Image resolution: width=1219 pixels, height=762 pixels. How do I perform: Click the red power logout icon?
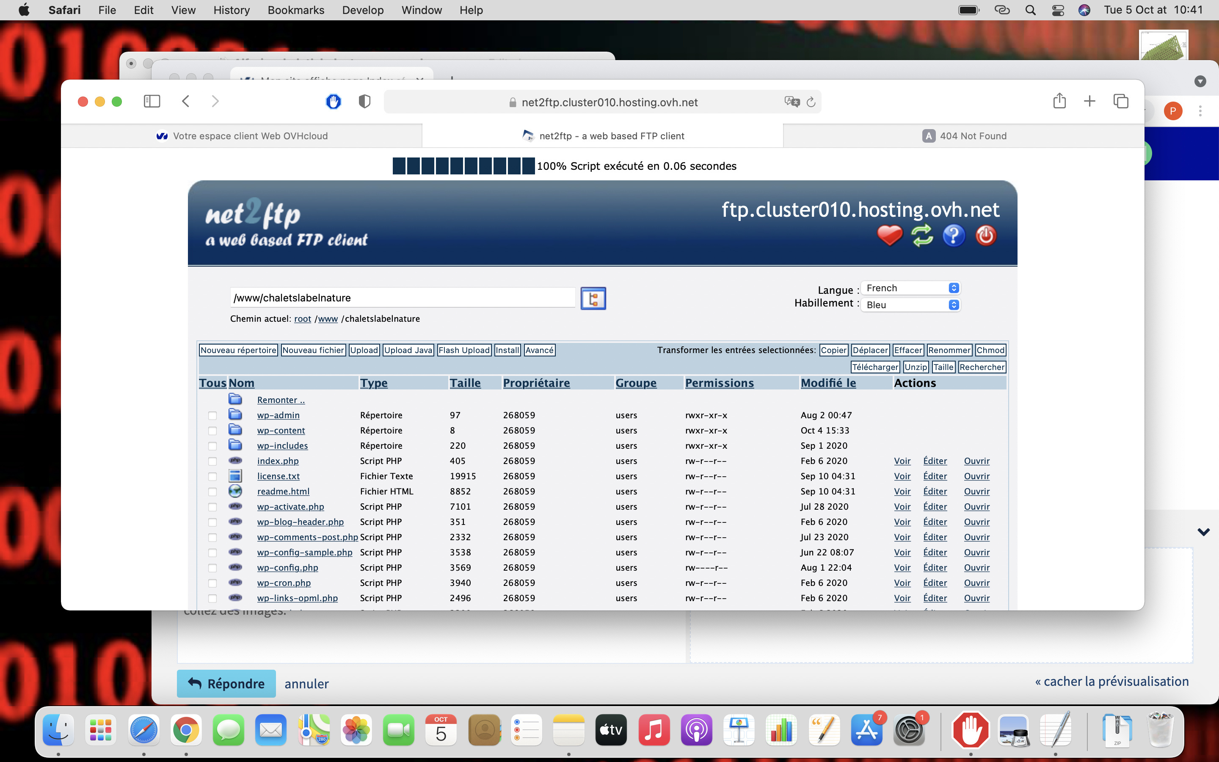pos(985,235)
